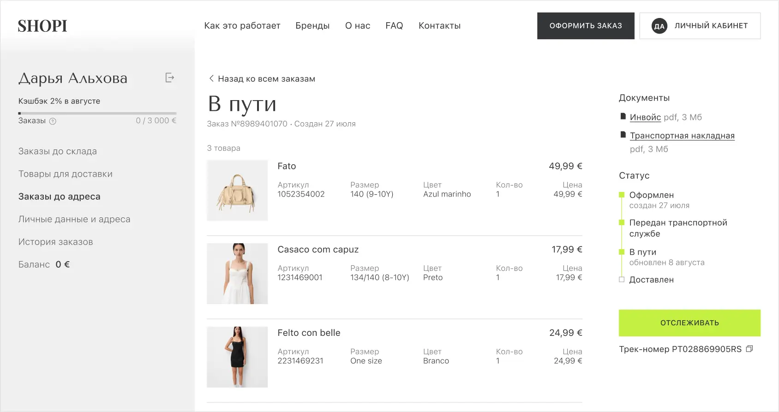The image size is (779, 412).
Task: Open the Инвойс pdf link
Action: click(x=645, y=117)
